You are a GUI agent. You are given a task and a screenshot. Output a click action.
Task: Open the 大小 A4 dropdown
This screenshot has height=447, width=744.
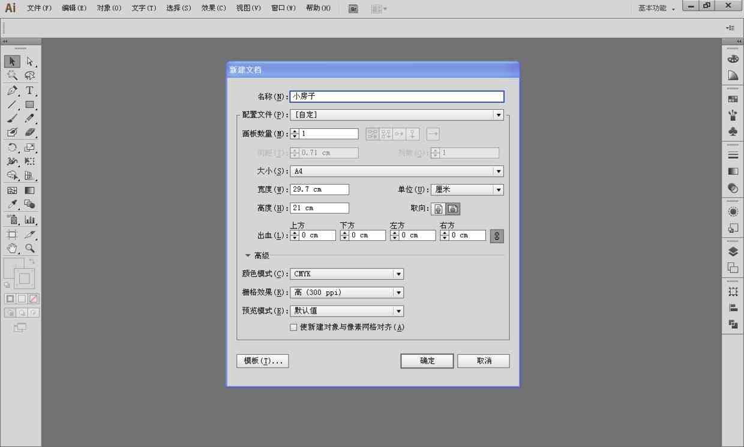click(x=397, y=171)
